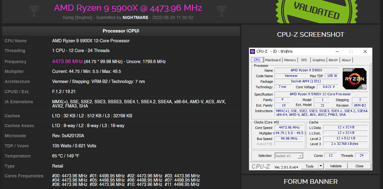Screen dimensions: 383x189
Task: Click the Type value Retail
Action: click(x=58, y=166)
